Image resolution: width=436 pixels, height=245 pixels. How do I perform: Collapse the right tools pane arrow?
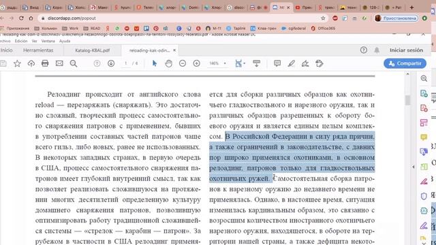(414, 167)
